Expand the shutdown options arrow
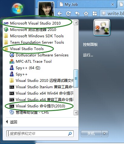 click(x=105, y=134)
